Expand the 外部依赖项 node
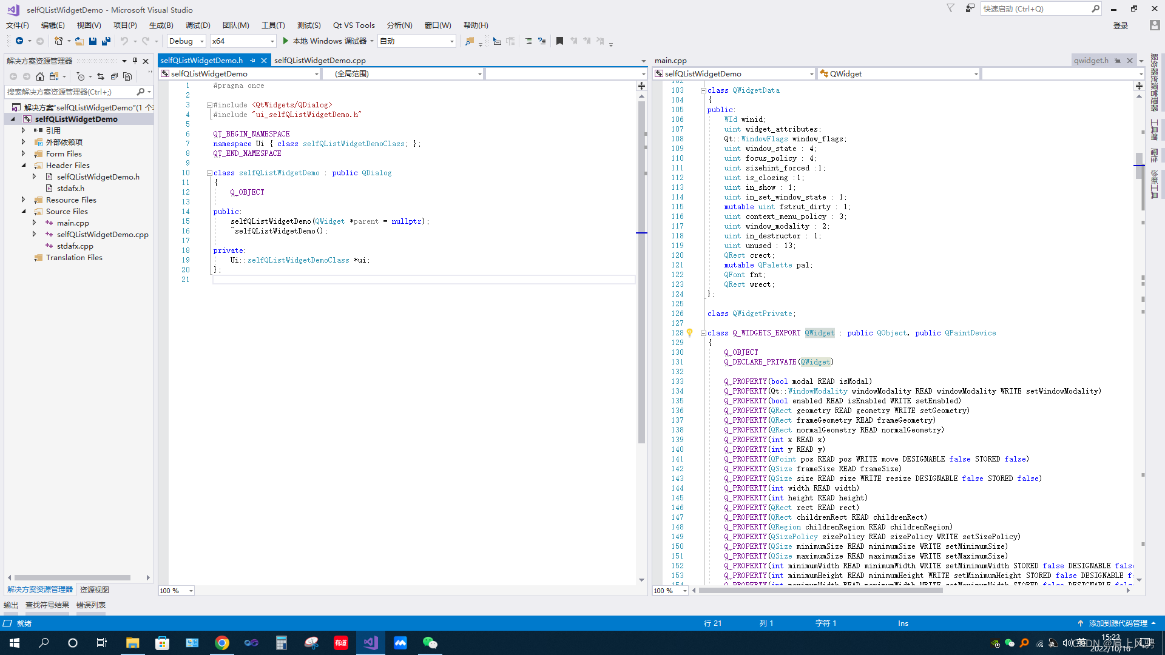 (x=24, y=142)
